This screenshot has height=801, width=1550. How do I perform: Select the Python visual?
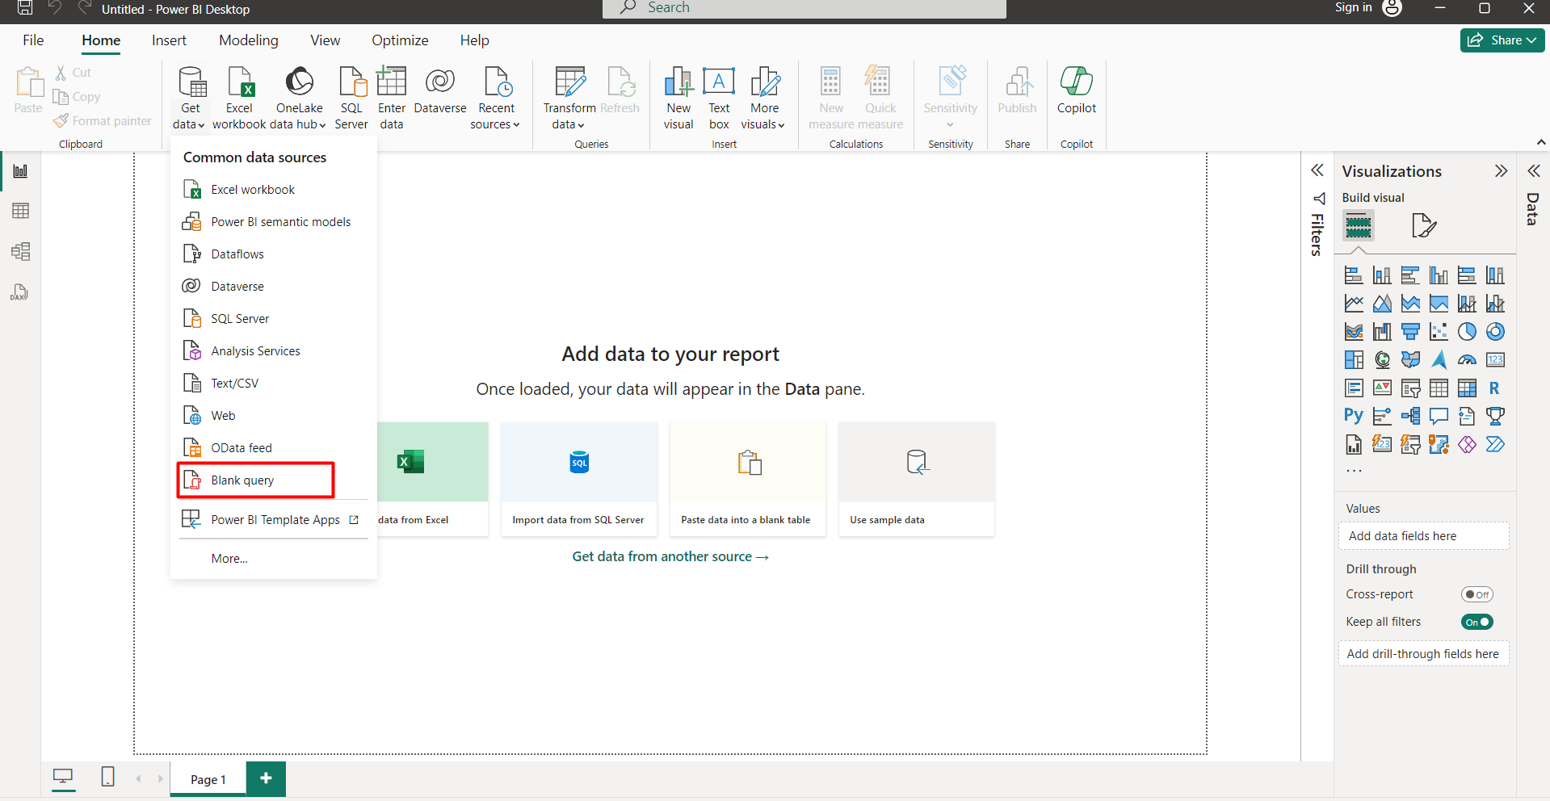pyautogui.click(x=1354, y=416)
